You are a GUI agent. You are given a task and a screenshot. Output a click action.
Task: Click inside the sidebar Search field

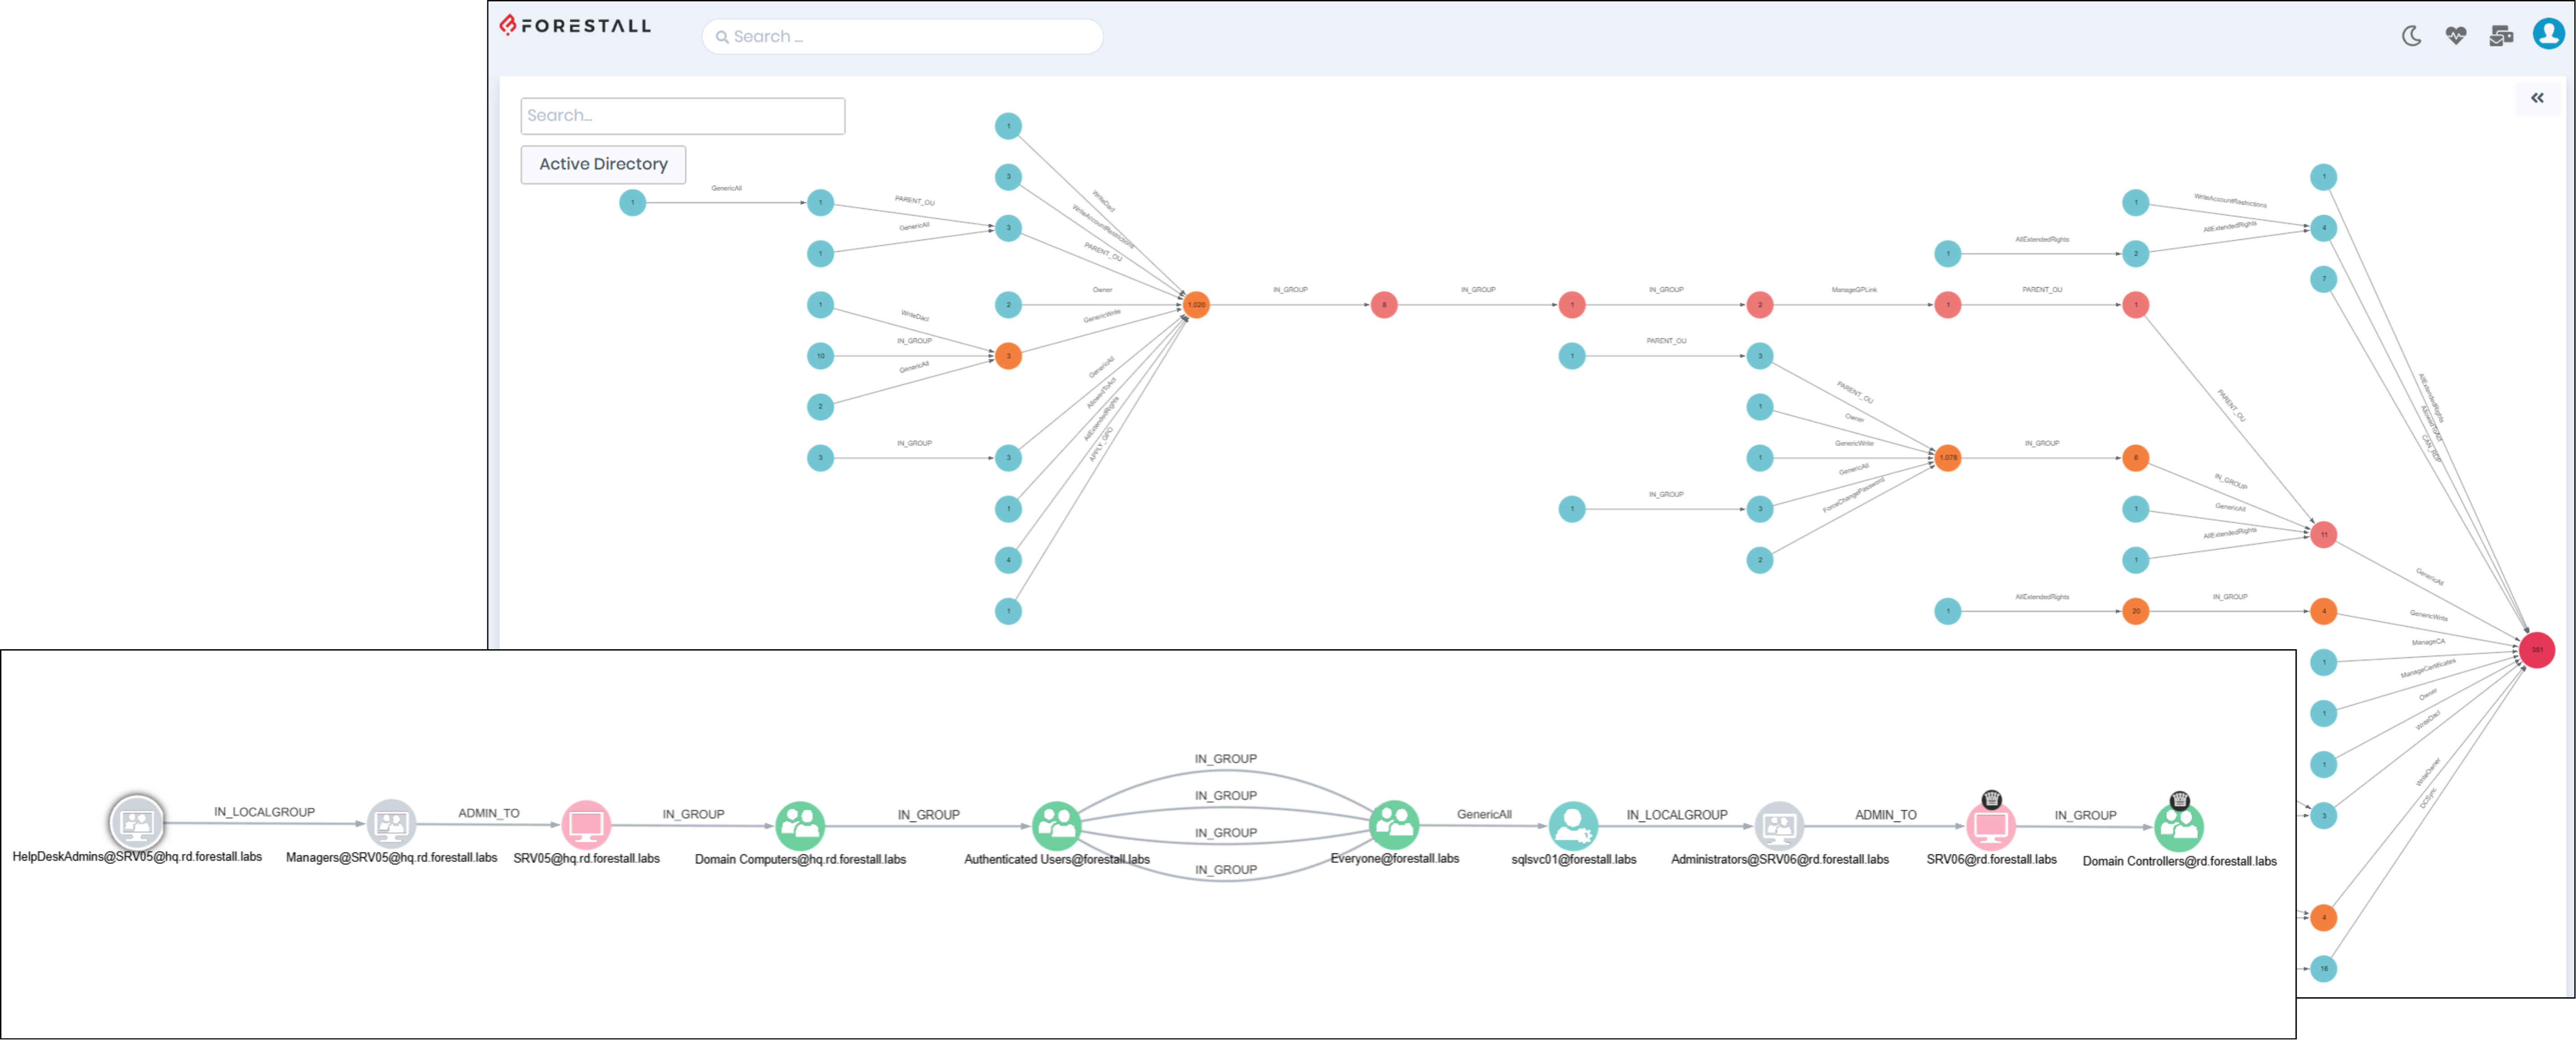click(x=682, y=115)
